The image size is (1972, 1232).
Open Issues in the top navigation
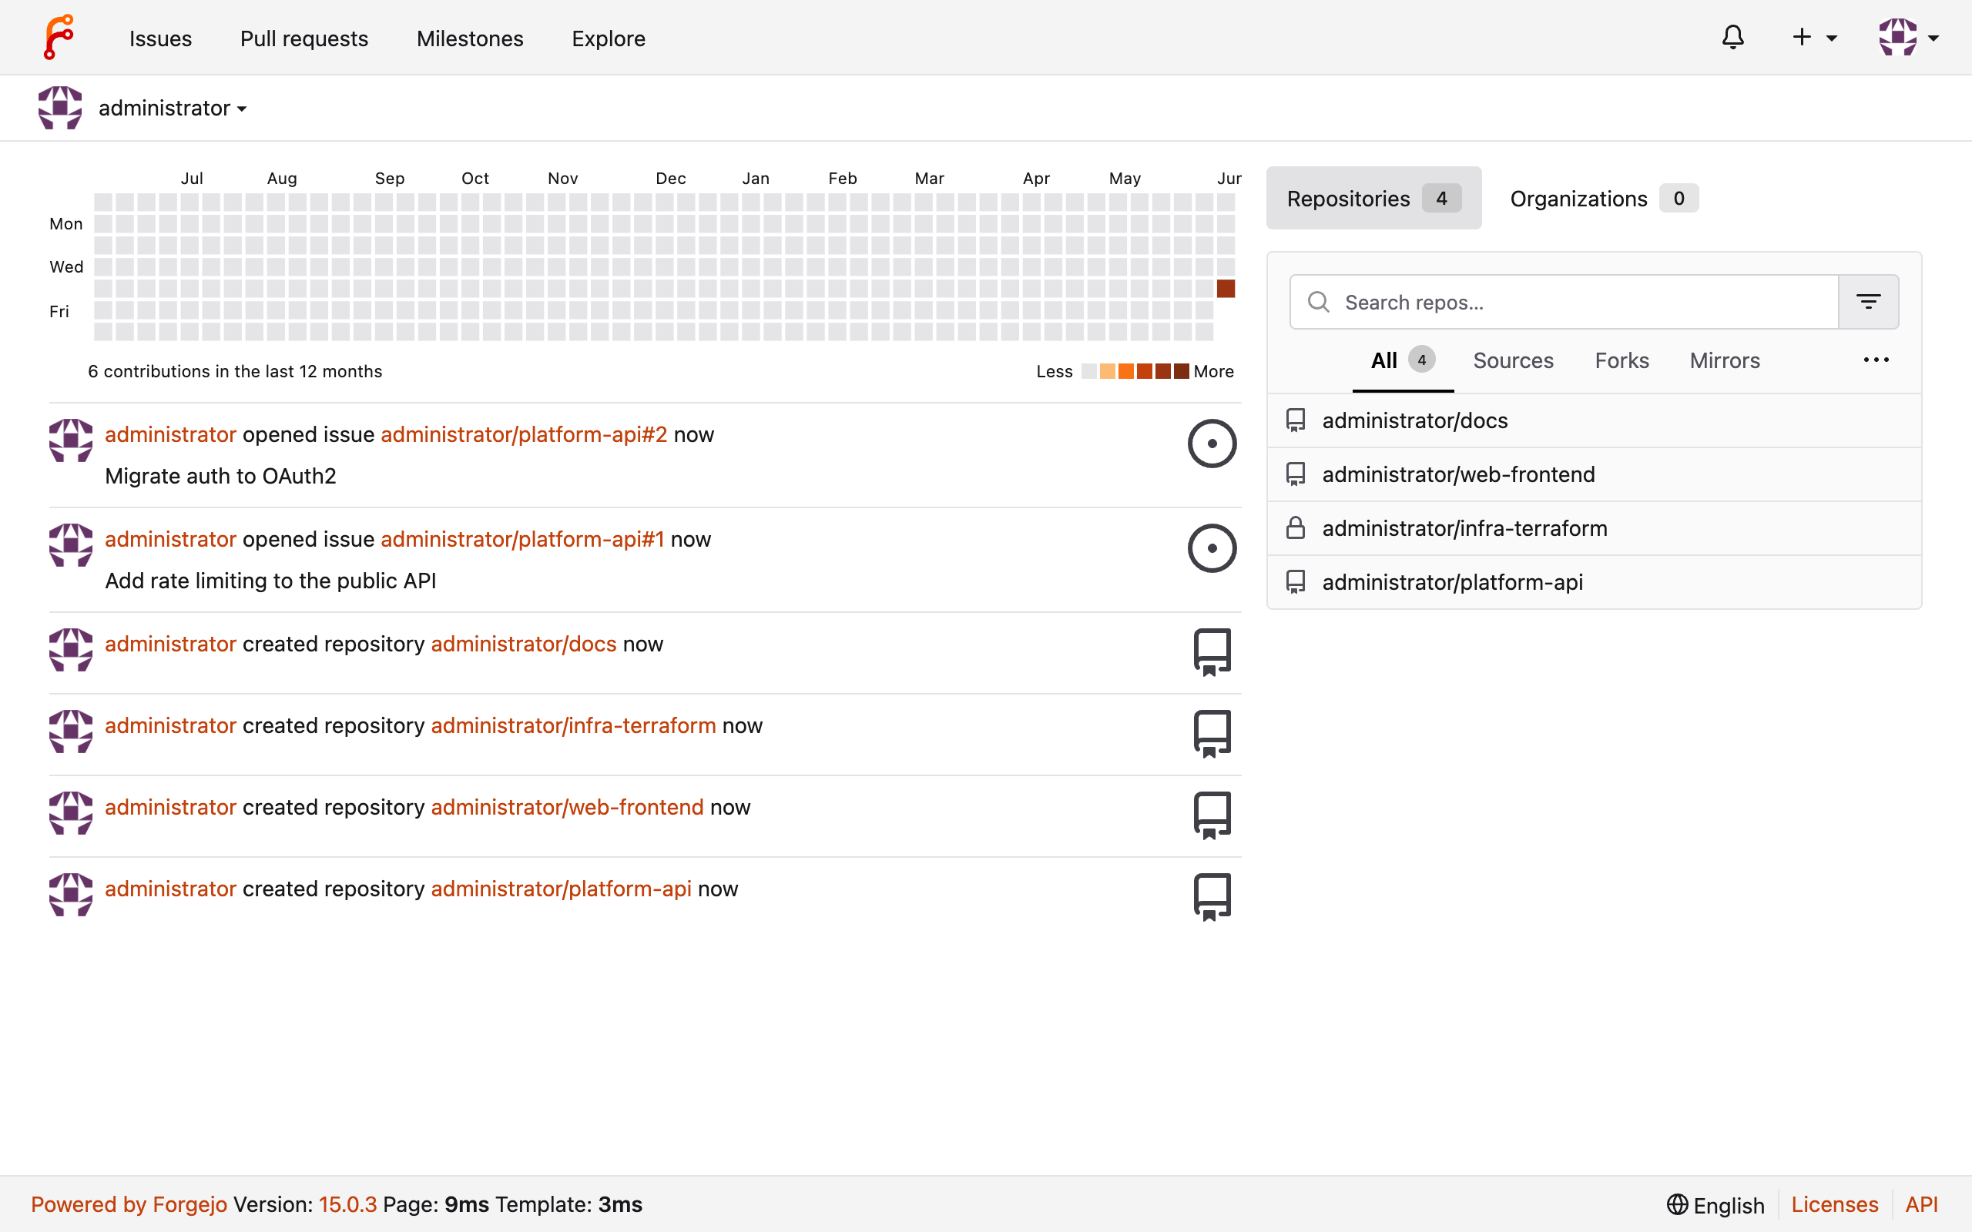click(x=160, y=38)
